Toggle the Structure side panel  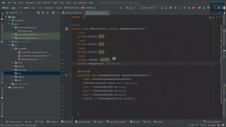click(2, 78)
